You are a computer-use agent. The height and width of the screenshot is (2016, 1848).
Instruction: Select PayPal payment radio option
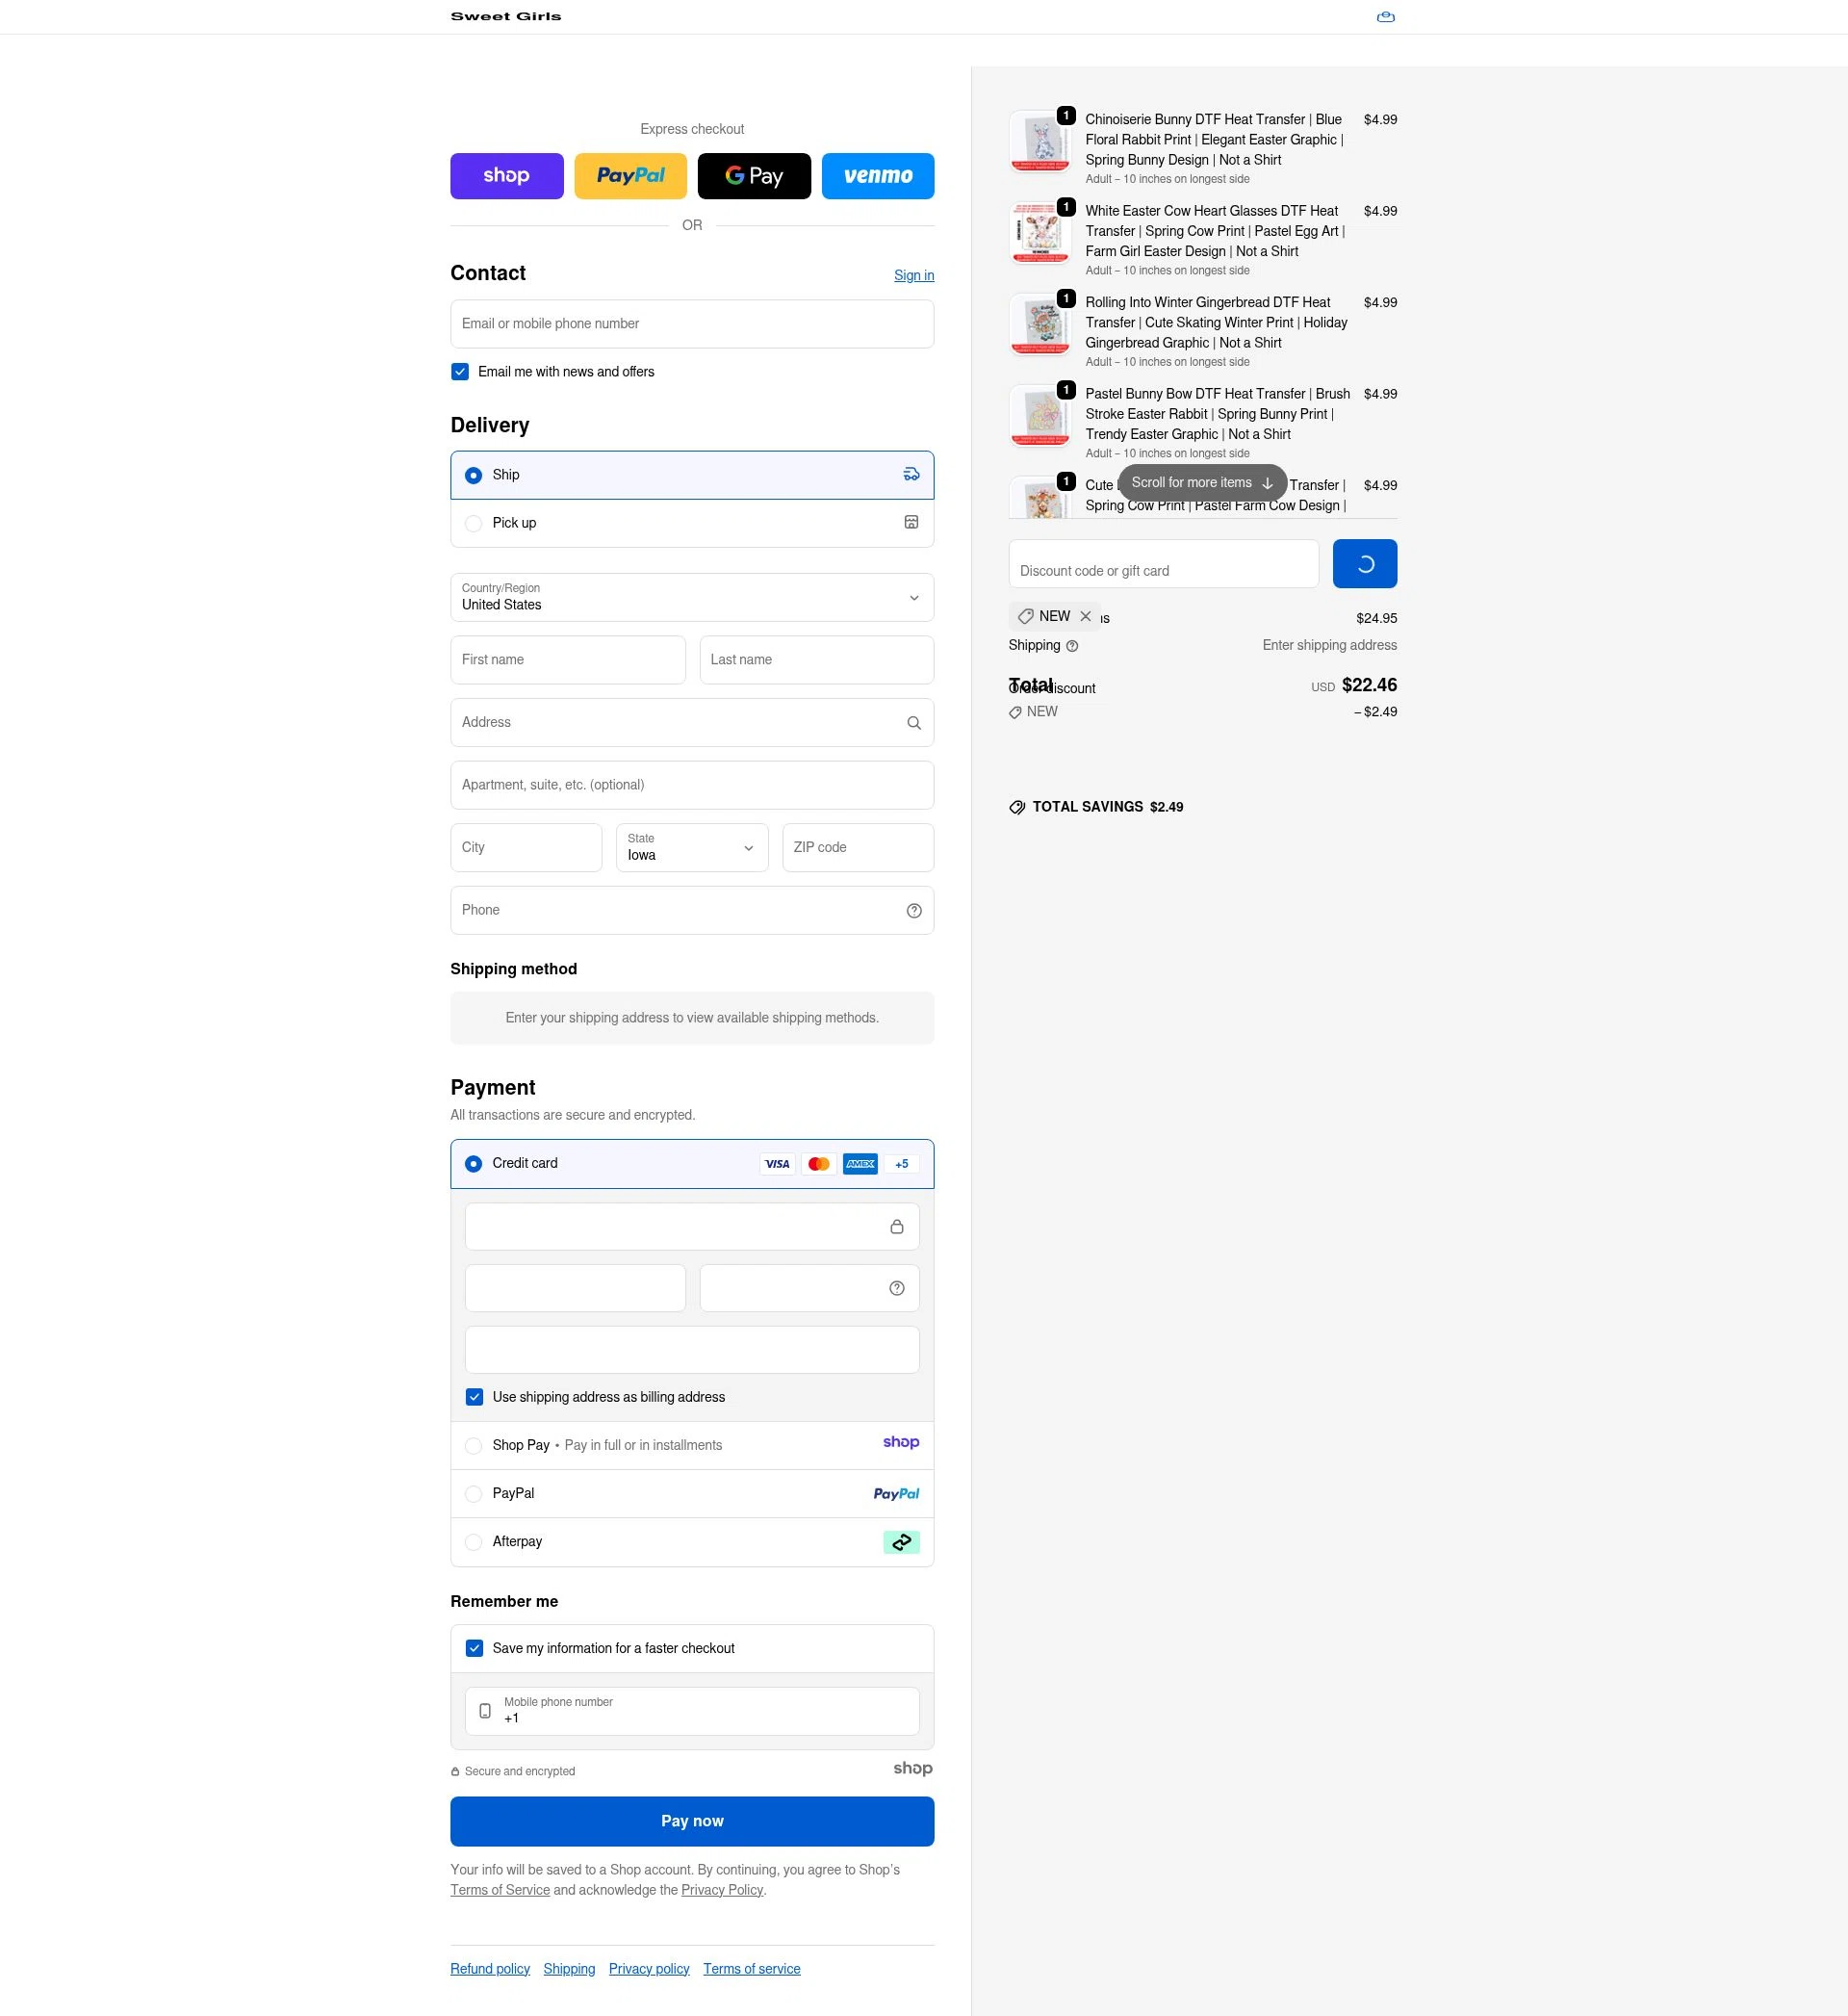coord(474,1494)
